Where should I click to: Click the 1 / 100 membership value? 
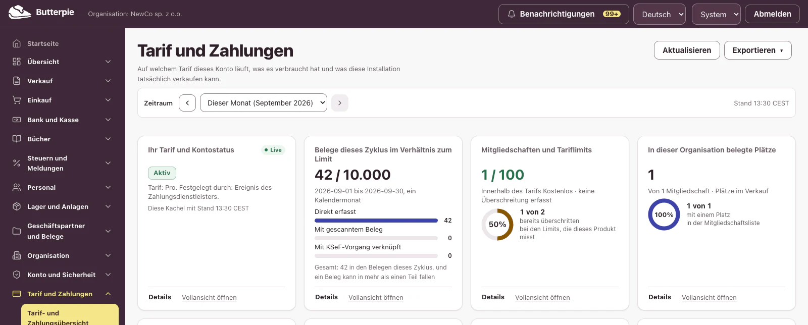502,175
